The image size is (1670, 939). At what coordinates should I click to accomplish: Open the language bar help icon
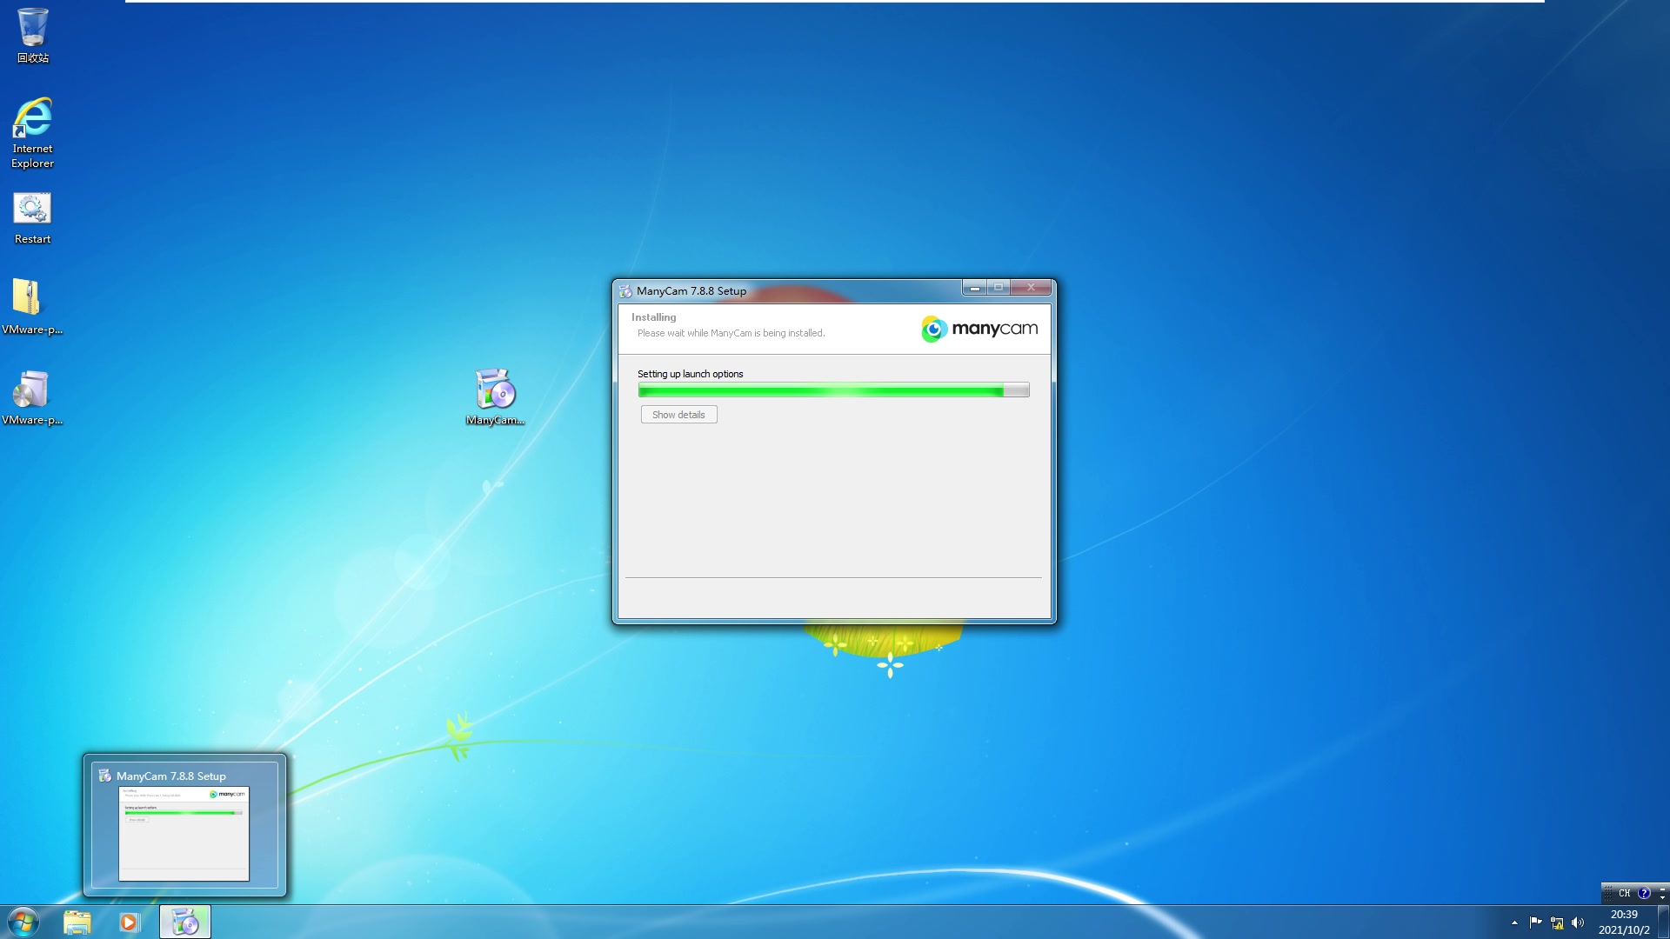(x=1643, y=893)
